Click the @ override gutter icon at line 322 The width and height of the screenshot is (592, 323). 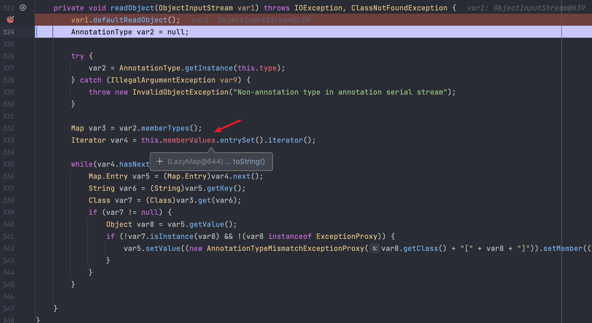[x=23, y=8]
